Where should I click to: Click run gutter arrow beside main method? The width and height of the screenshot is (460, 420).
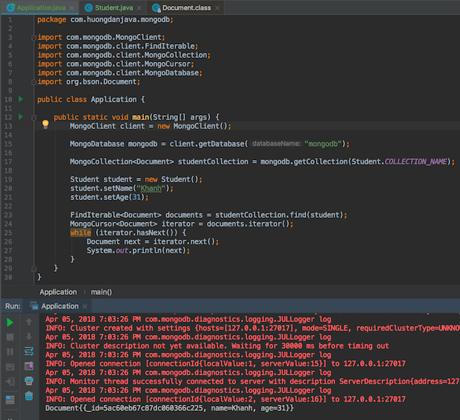pos(20,117)
